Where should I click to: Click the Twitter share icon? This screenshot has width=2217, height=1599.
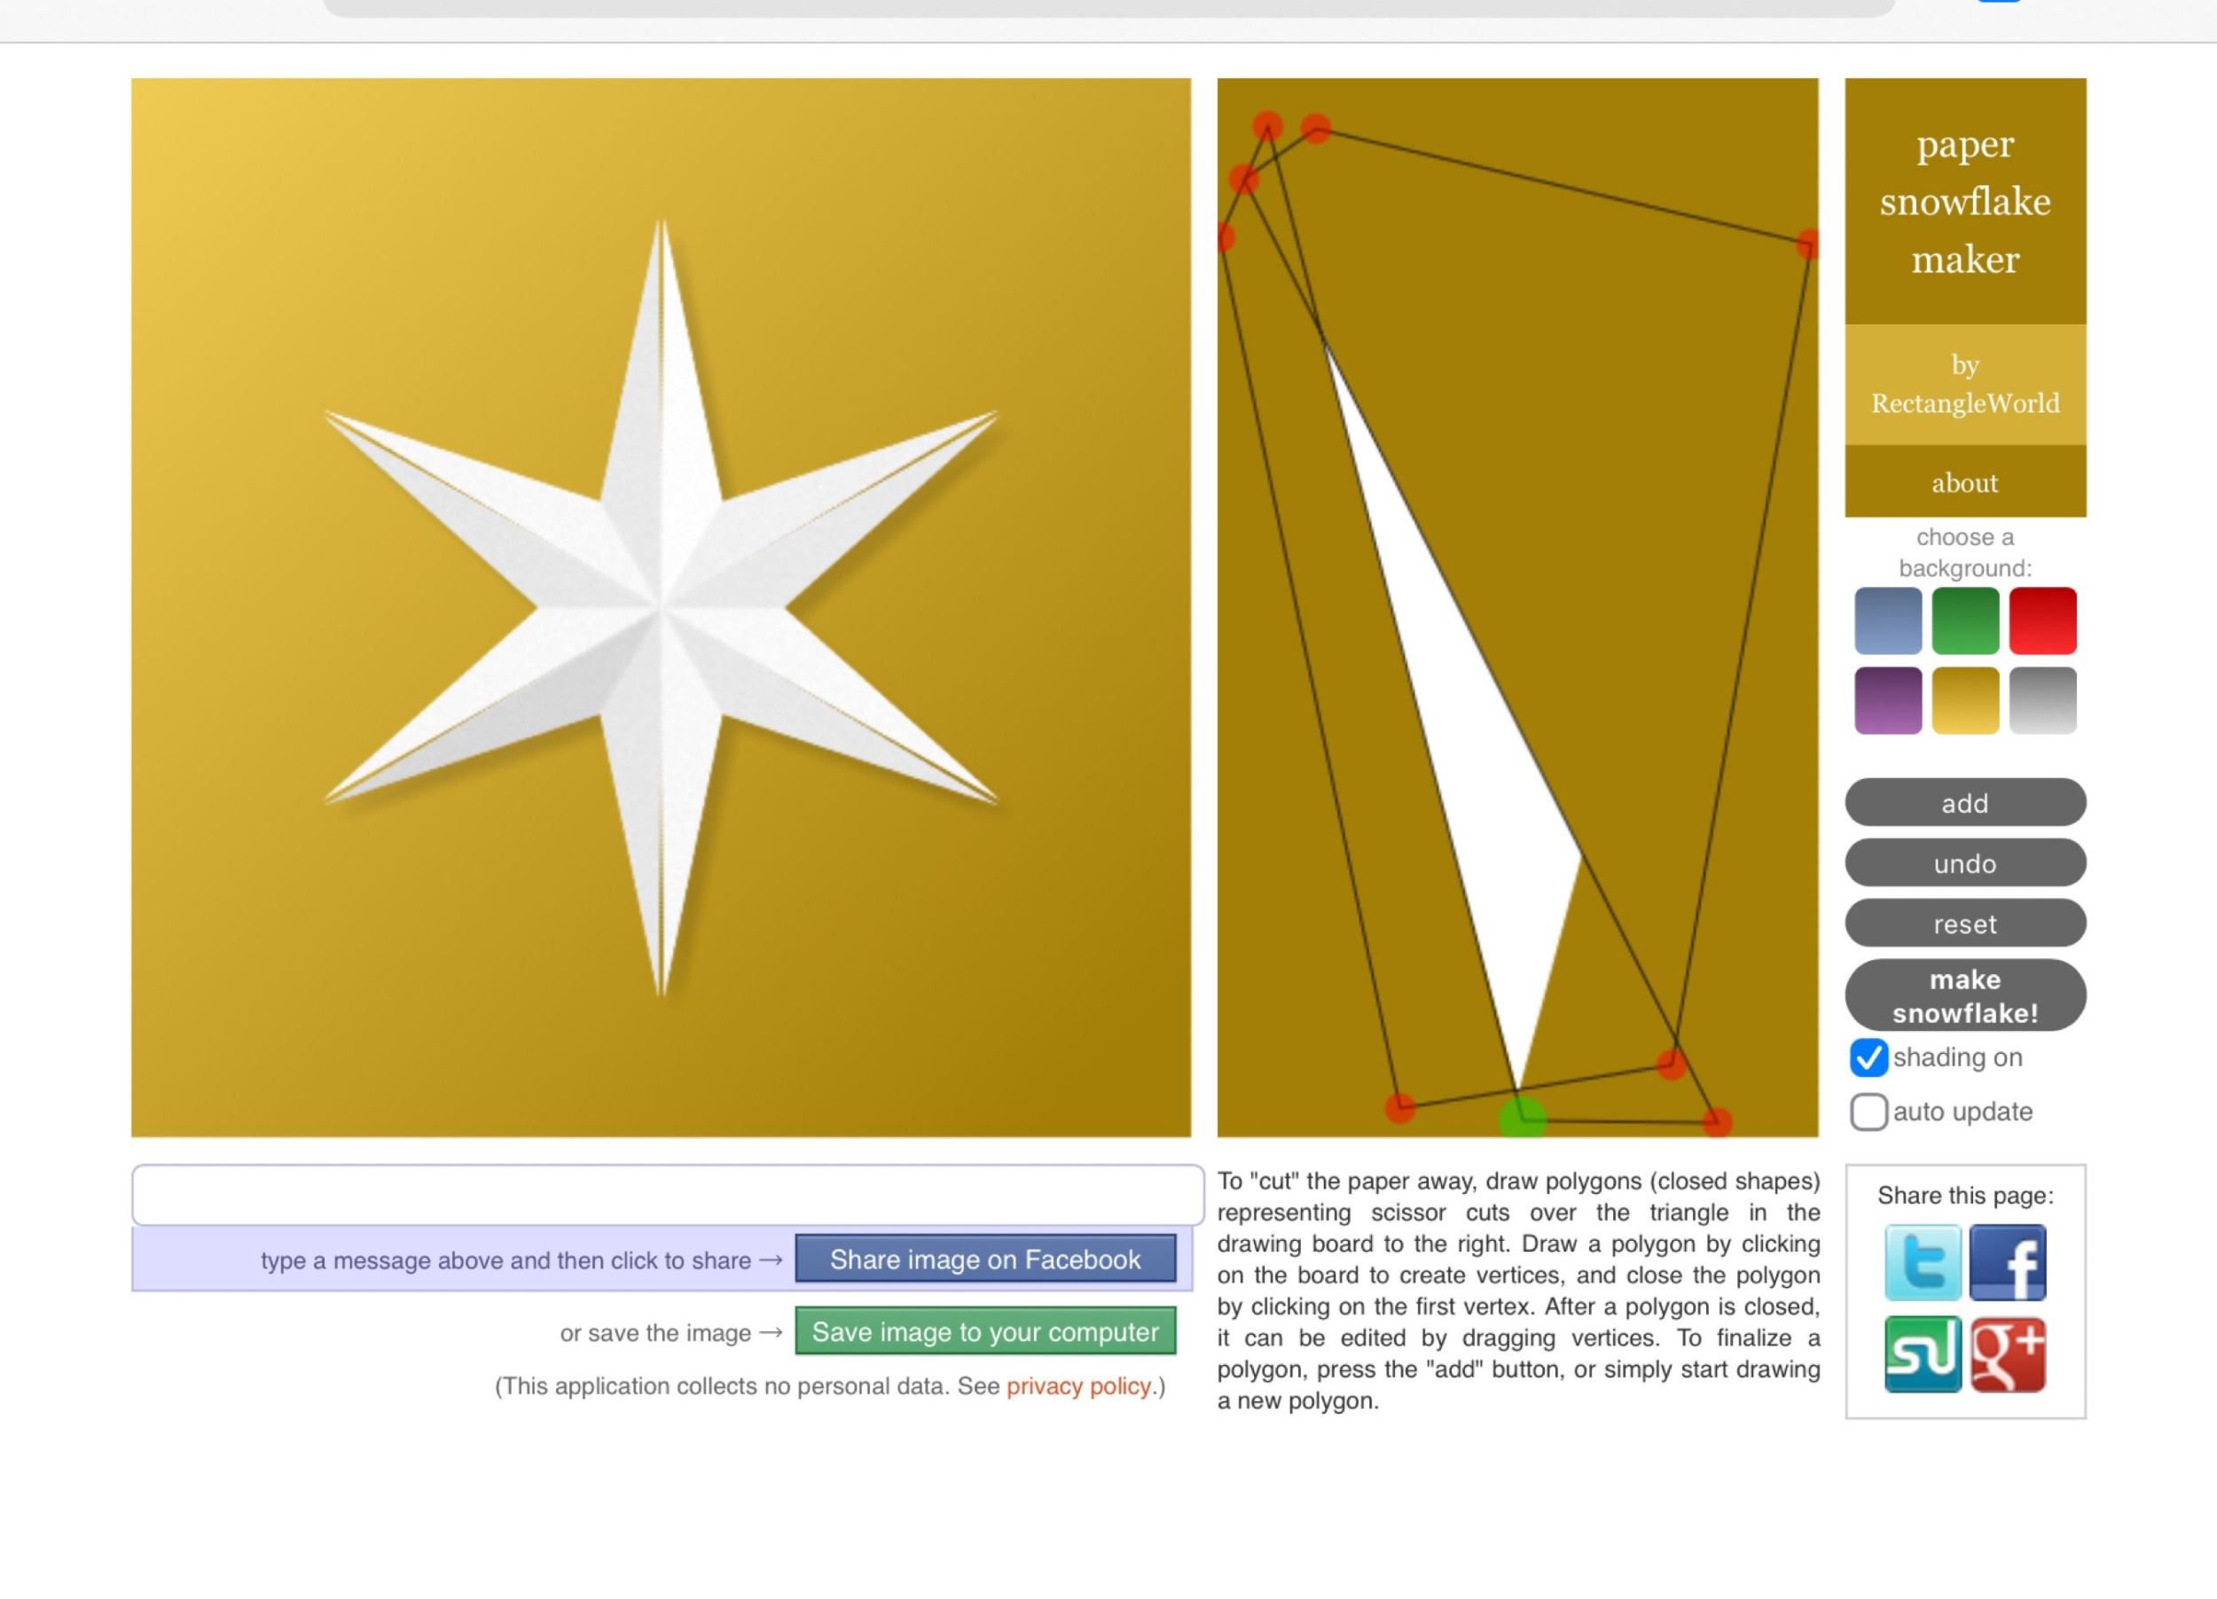(1922, 1262)
